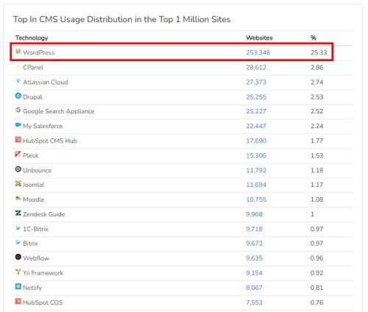This screenshot has height=312, width=368.
Task: Open the WordPress technology link
Action: coord(39,52)
